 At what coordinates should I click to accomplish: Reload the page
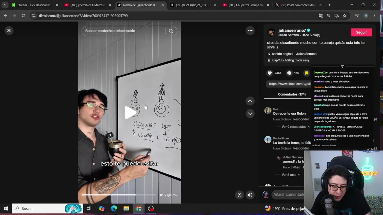(x=23, y=16)
